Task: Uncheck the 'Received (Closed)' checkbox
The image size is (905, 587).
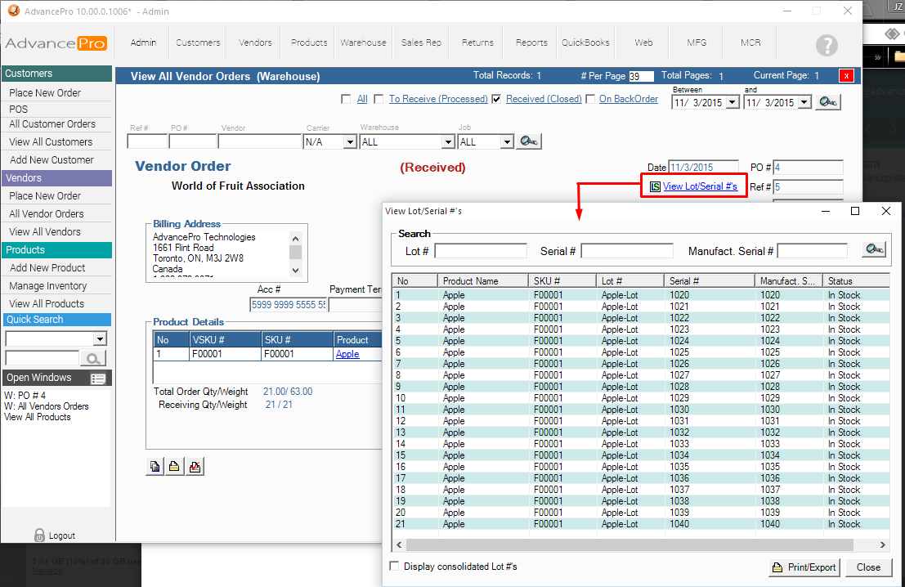Action: (496, 100)
